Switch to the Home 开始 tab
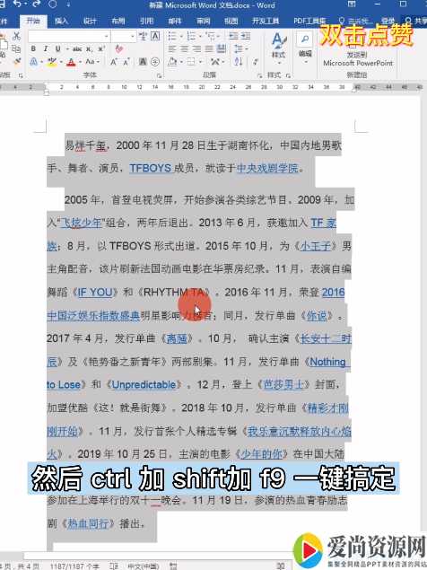Viewport: 427px width, 570px height. [x=33, y=21]
